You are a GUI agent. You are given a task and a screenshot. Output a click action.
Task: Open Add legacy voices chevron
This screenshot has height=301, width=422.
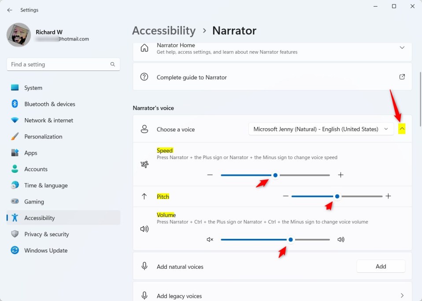[x=402, y=296]
